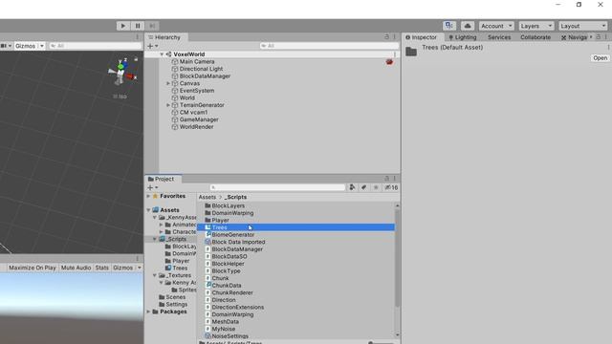This screenshot has height=344, width=612.
Task: Open the Scene view Gizmos dropdown arrow
Action: click(42, 46)
